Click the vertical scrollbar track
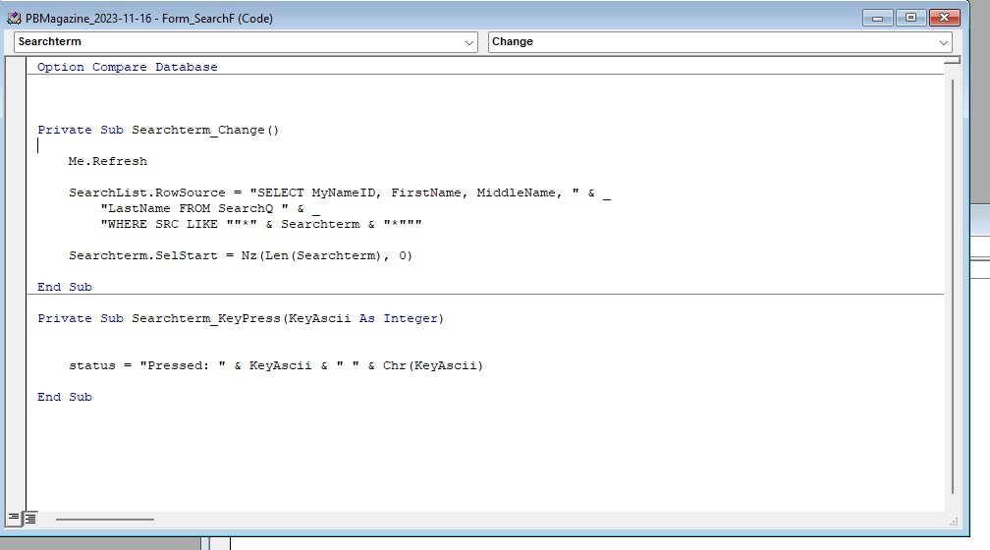 (952, 295)
